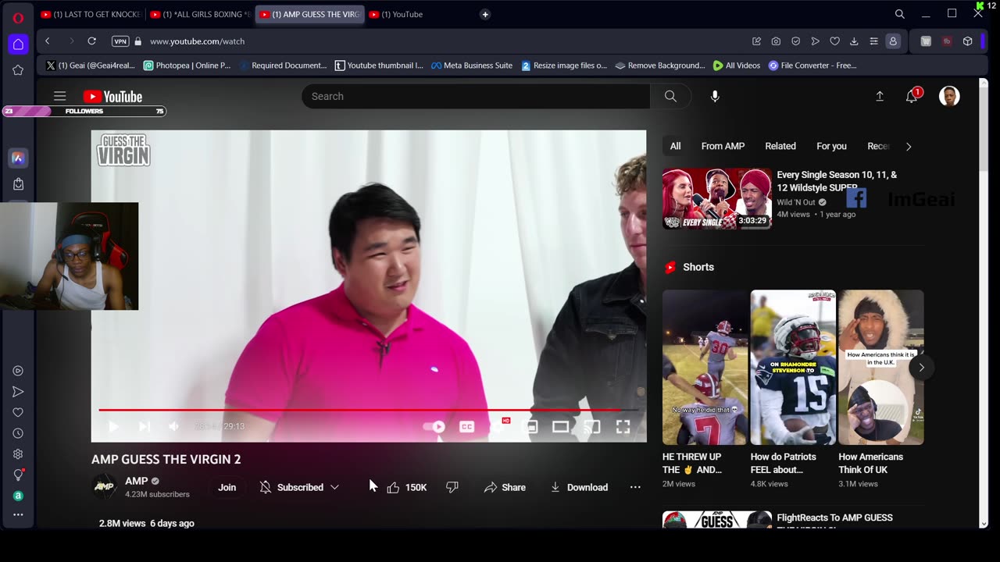The image size is (1000, 562).
Task: Reload the page with refresh icon
Action: pyautogui.click(x=91, y=41)
